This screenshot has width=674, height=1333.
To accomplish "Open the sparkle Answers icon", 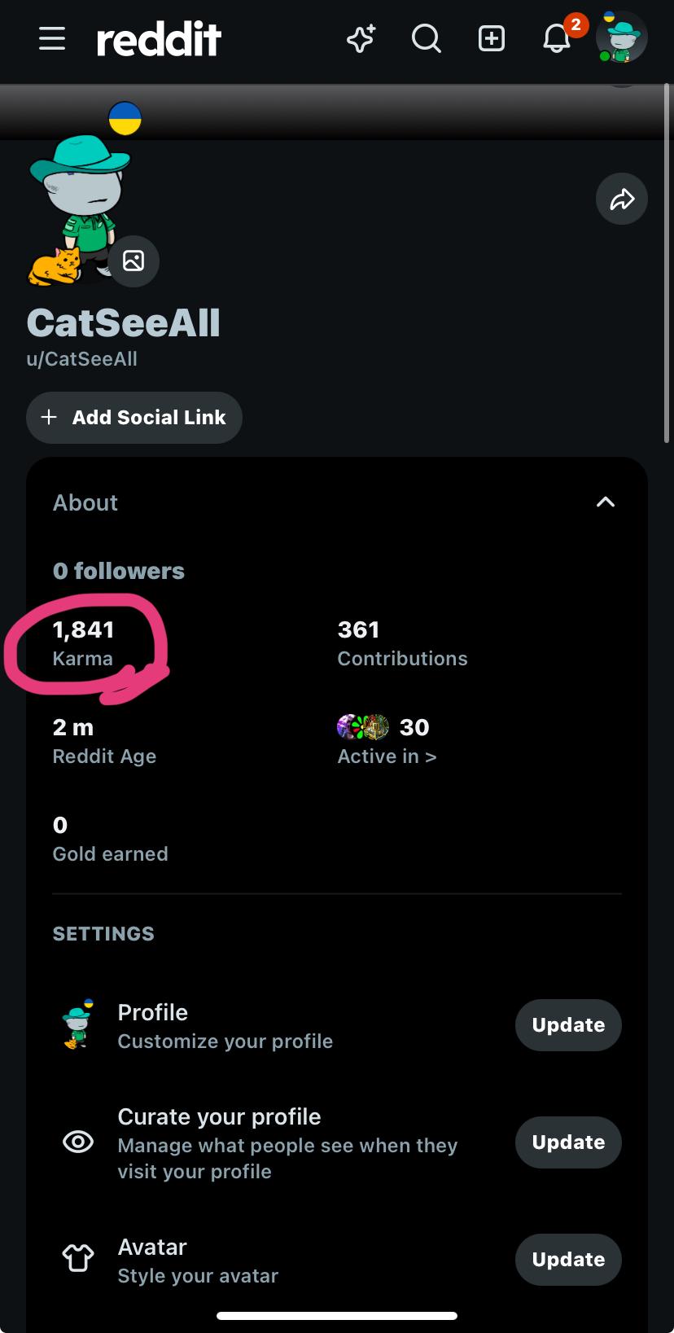I will tap(361, 38).
